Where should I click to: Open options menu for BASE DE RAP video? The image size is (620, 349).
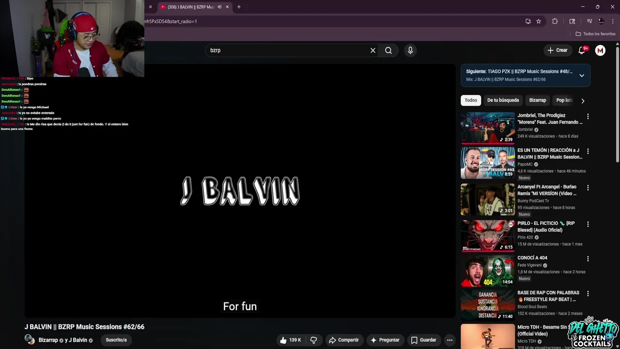(588, 294)
